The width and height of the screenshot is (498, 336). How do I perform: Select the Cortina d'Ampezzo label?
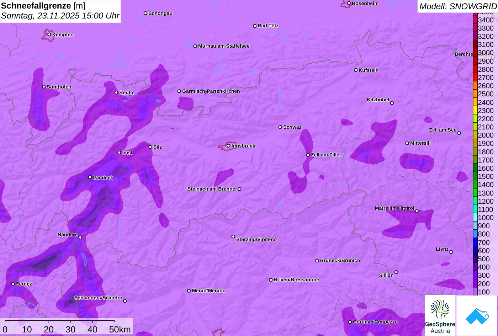pyautogui.click(x=375, y=322)
